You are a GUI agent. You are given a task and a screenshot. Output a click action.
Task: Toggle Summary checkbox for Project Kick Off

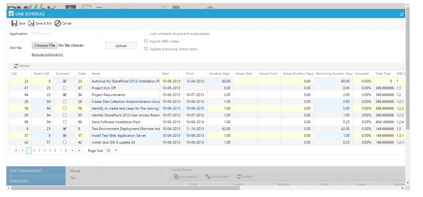click(x=65, y=88)
